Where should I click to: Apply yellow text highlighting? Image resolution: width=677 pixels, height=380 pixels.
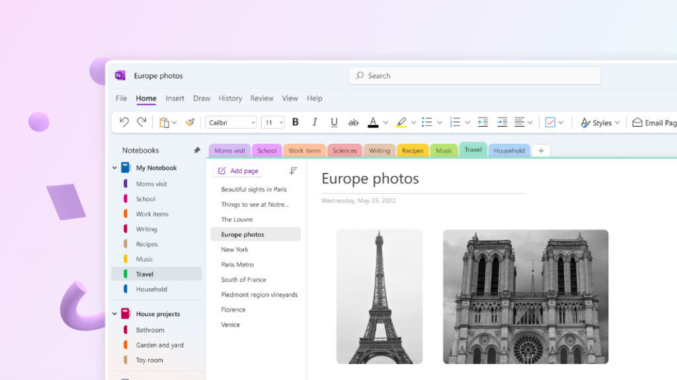(x=401, y=123)
